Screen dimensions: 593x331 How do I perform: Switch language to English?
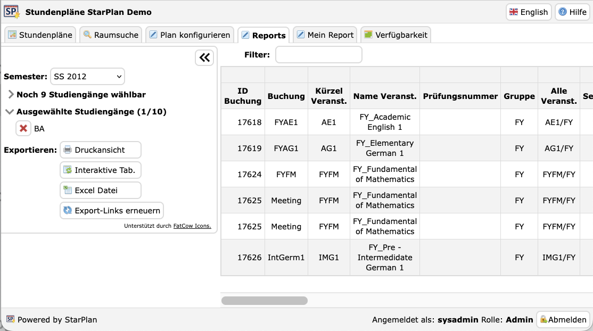click(x=528, y=12)
